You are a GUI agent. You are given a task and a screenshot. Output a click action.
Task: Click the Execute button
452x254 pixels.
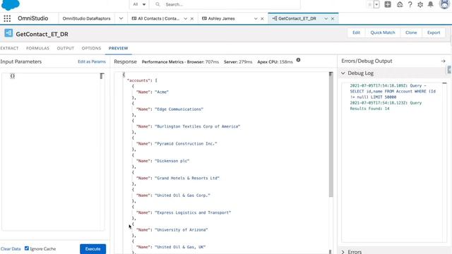tap(93, 249)
